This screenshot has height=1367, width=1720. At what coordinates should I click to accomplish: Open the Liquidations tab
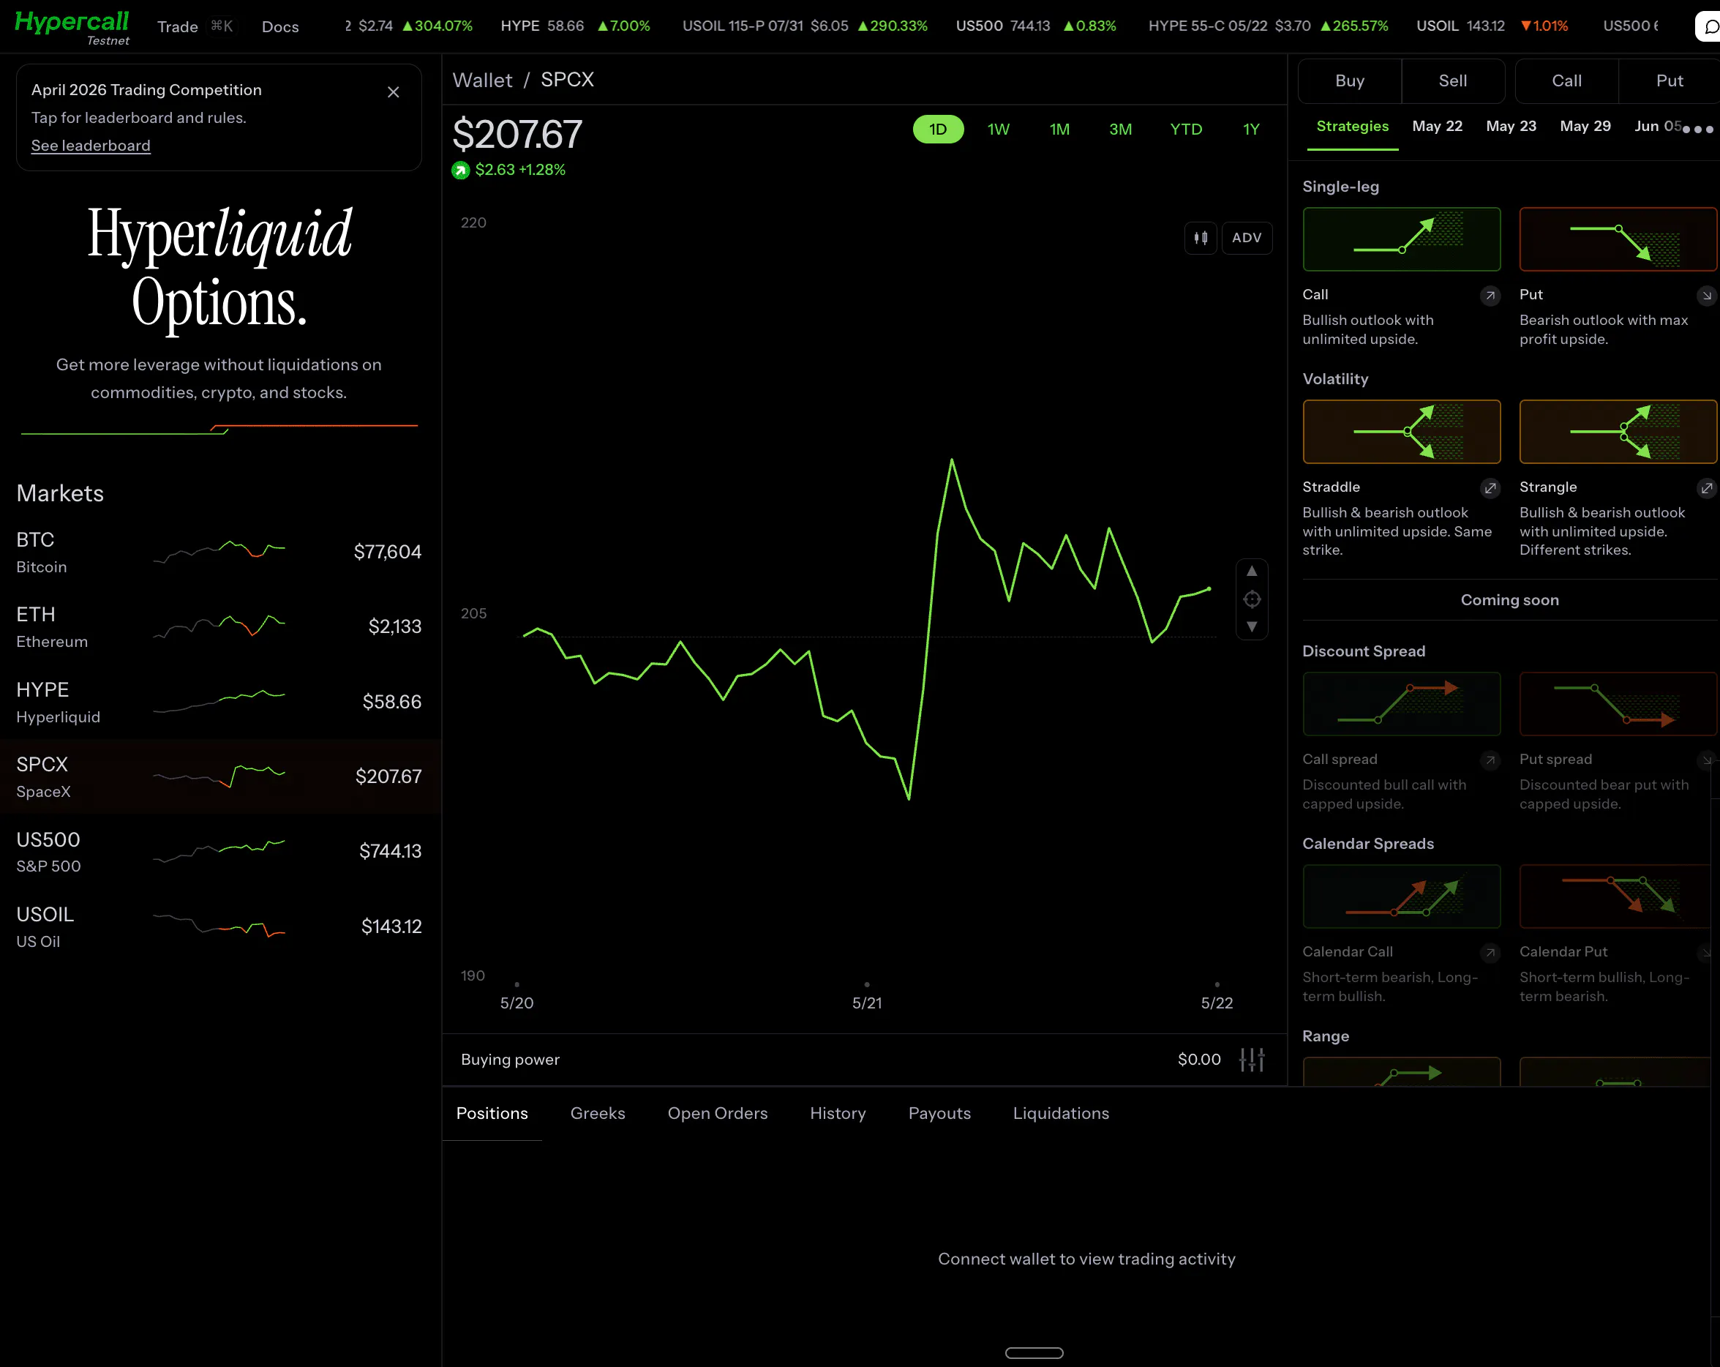(x=1060, y=1113)
